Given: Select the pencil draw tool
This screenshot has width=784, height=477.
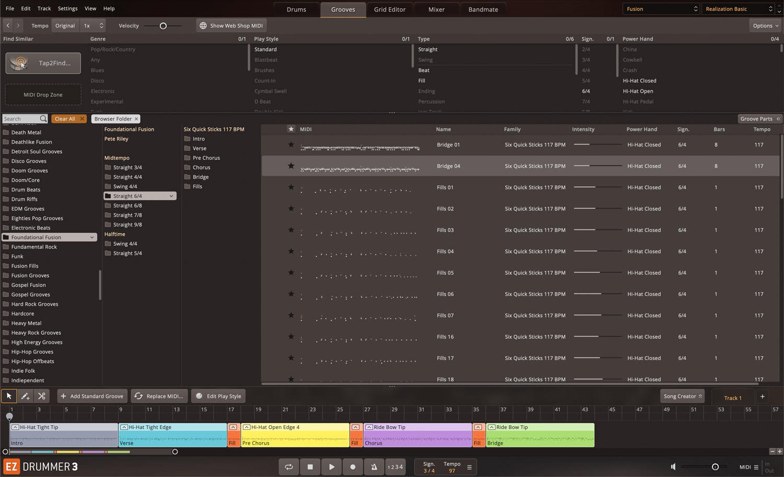Looking at the screenshot, I should tap(25, 396).
